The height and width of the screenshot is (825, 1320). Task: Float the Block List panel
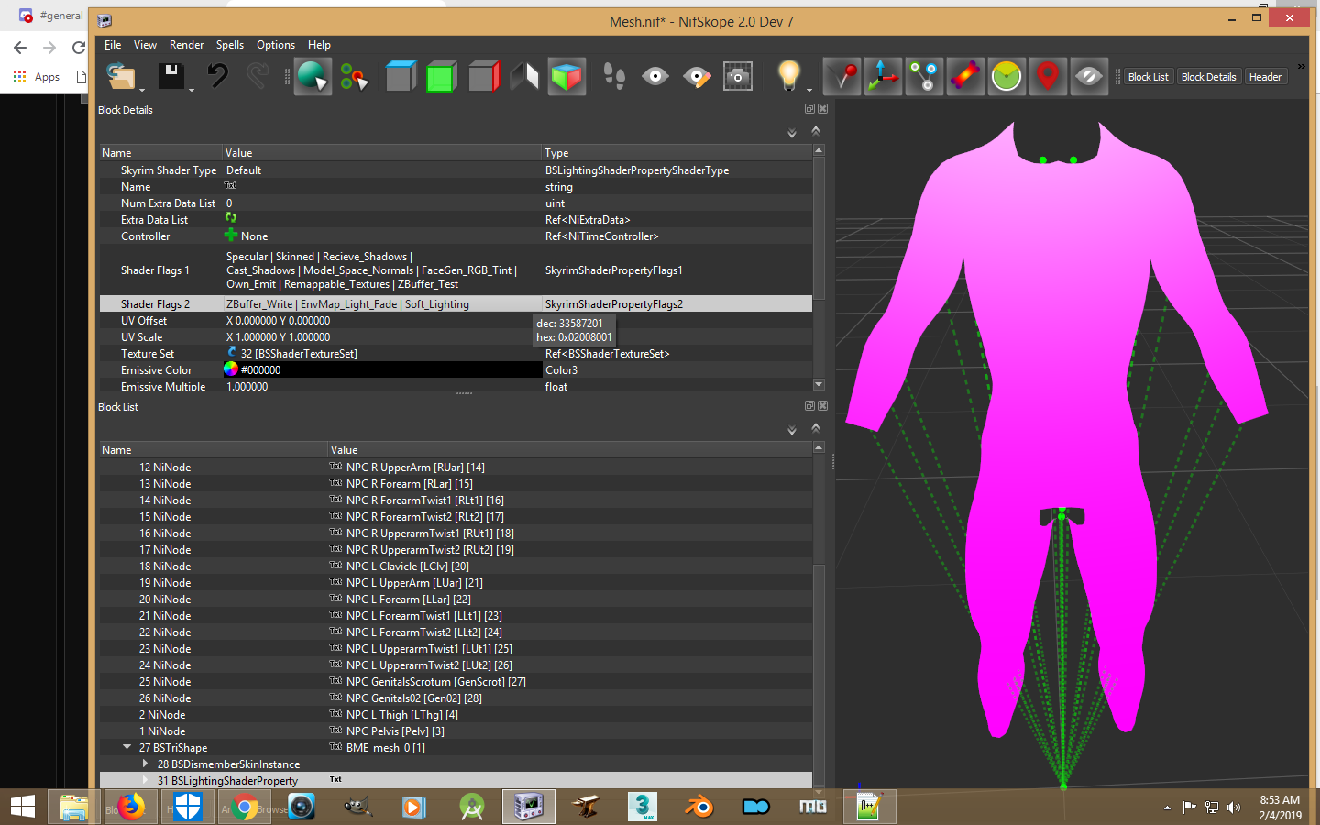coord(809,406)
